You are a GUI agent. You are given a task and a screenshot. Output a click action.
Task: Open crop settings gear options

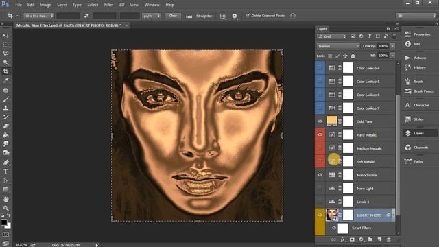[x=235, y=16]
